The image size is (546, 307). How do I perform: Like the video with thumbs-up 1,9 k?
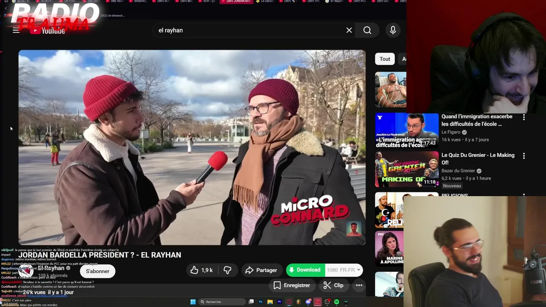[201, 270]
